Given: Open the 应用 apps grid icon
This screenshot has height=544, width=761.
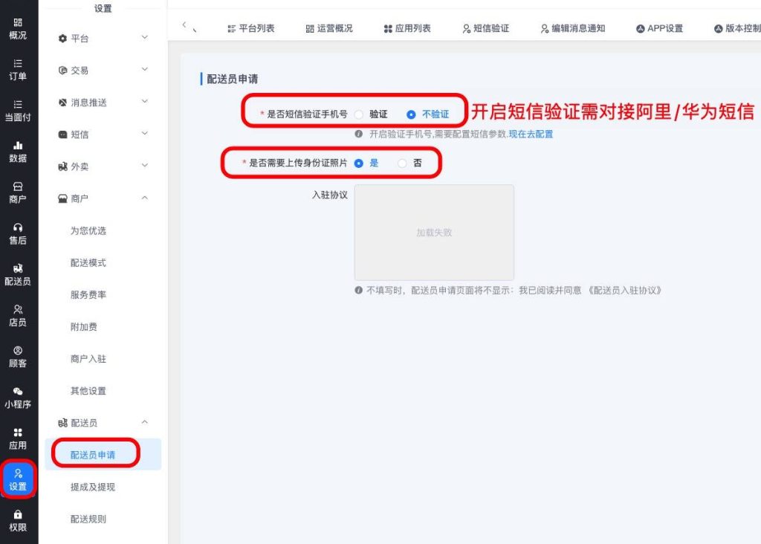Looking at the screenshot, I should tap(18, 438).
